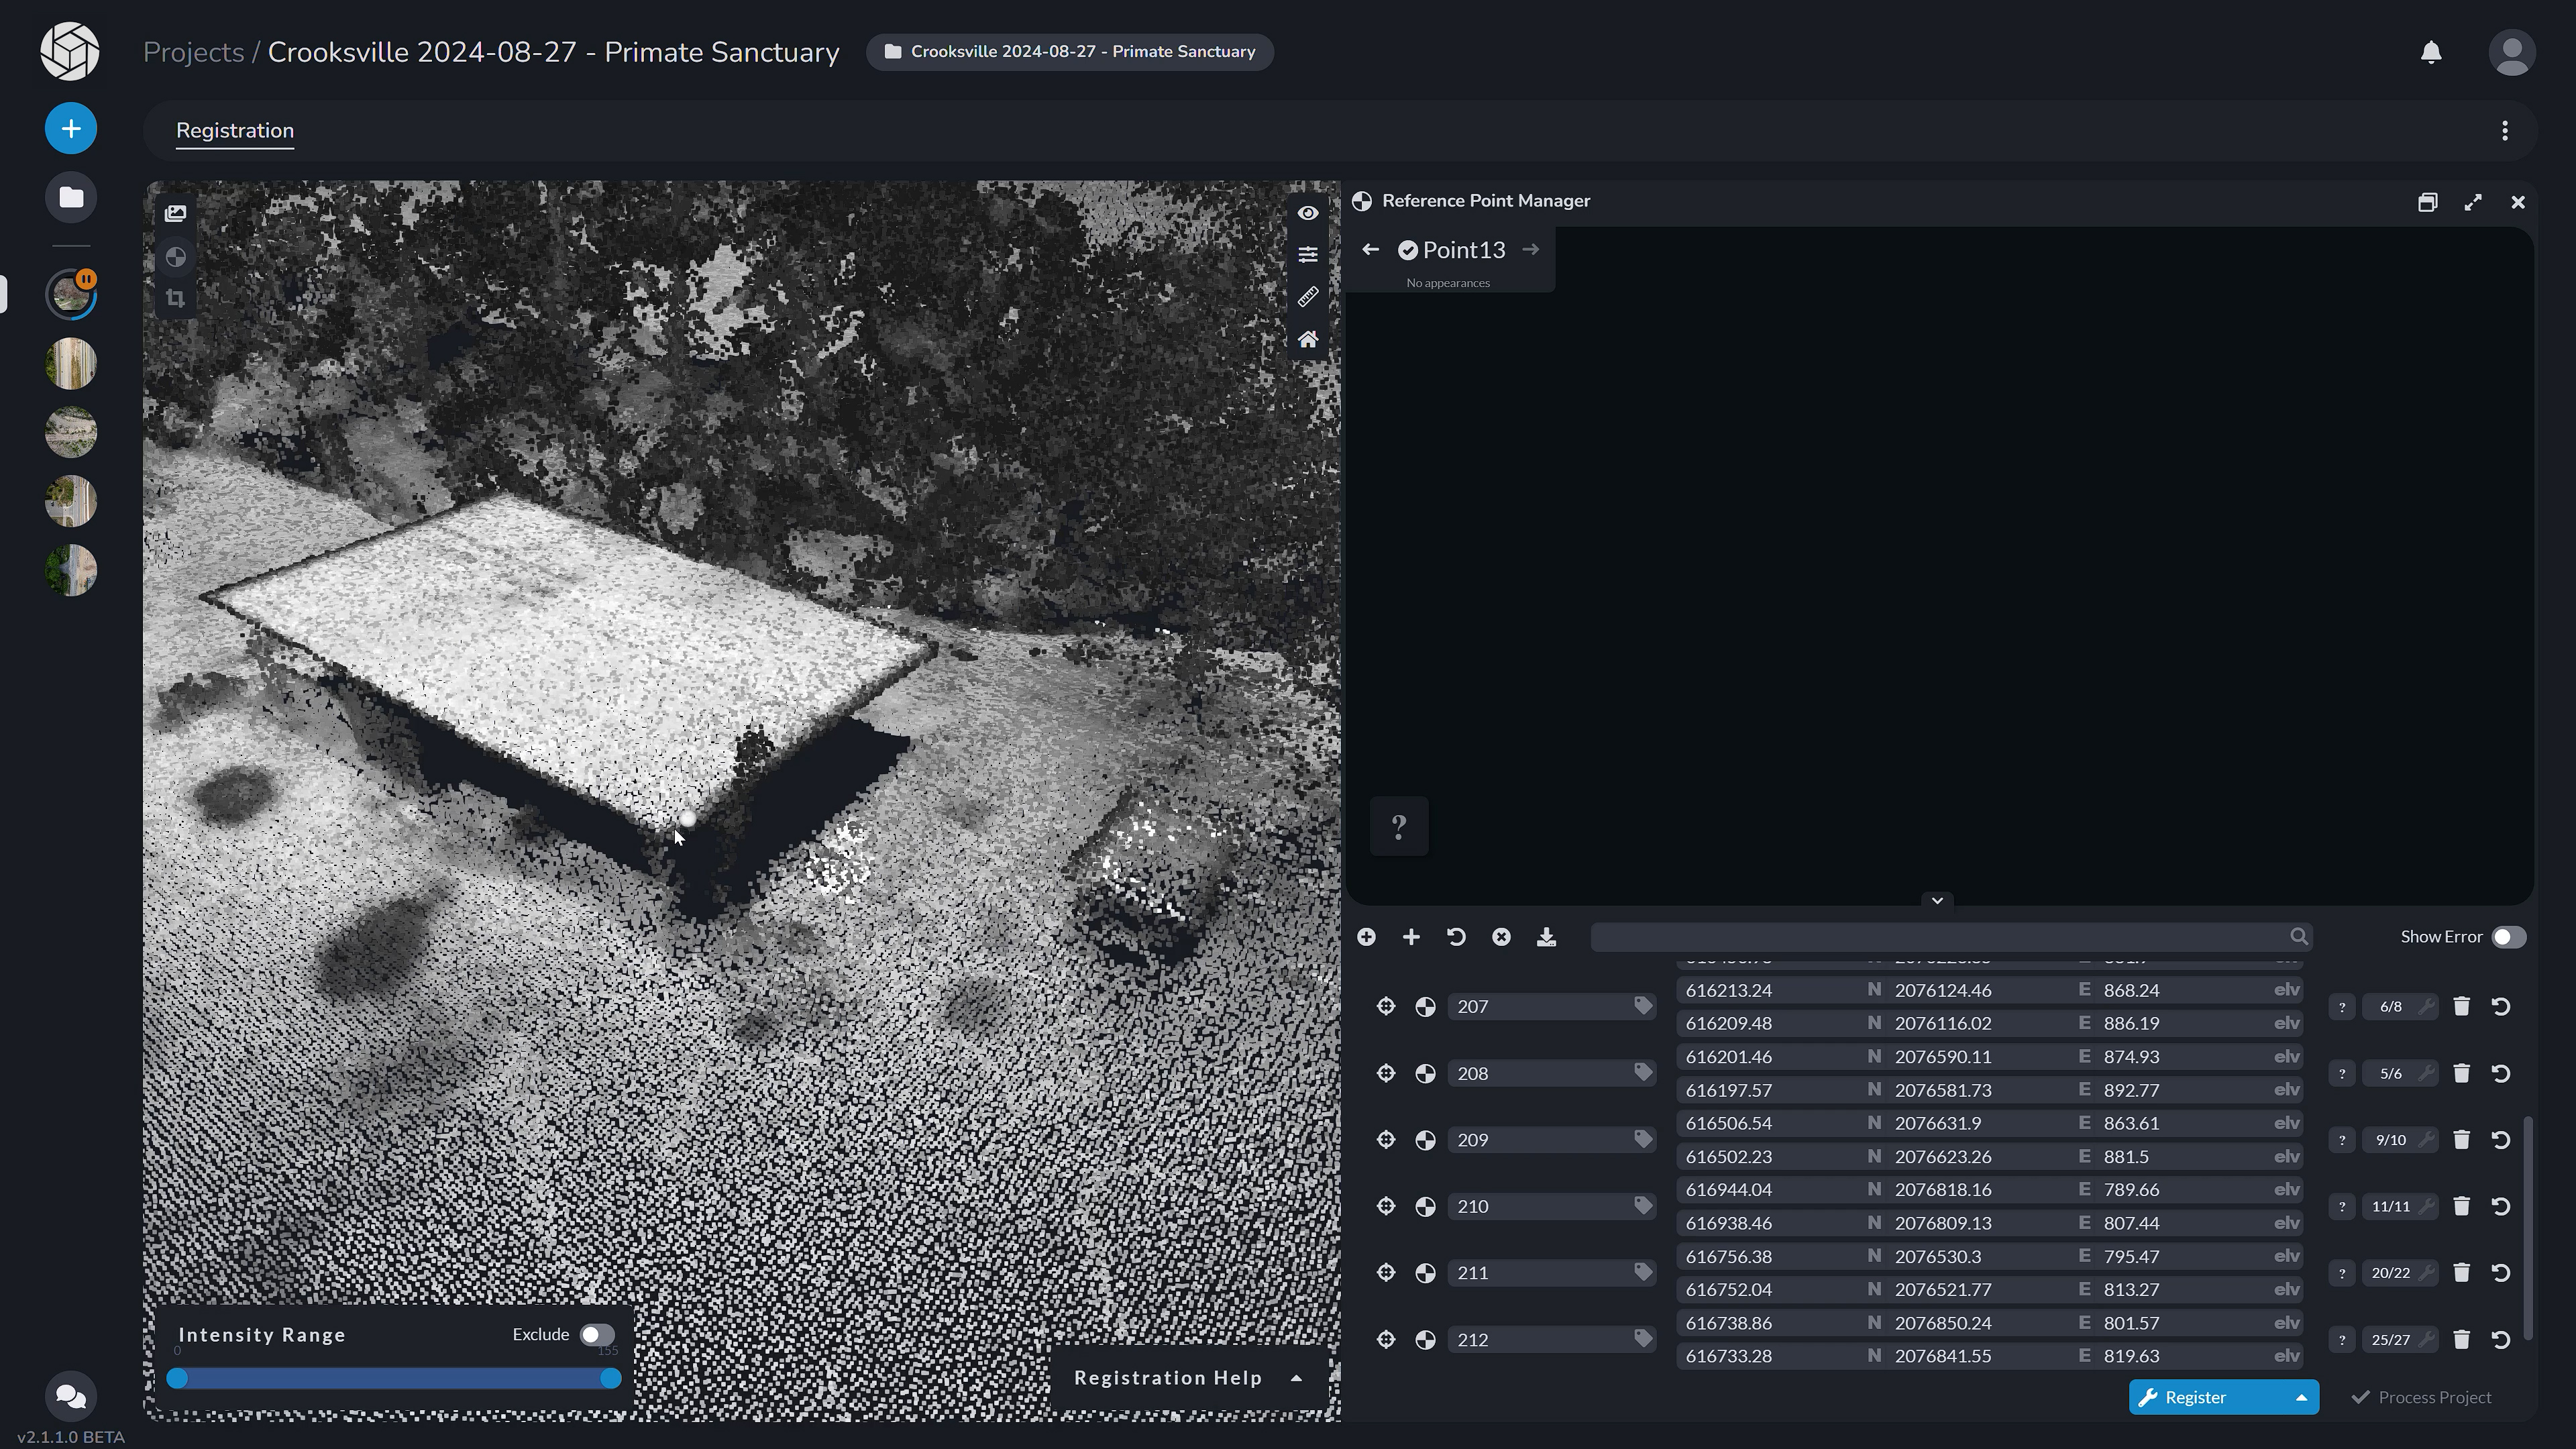Reset reference point 211 with undo icon
This screenshot has height=1449, width=2576.
[x=2500, y=1273]
